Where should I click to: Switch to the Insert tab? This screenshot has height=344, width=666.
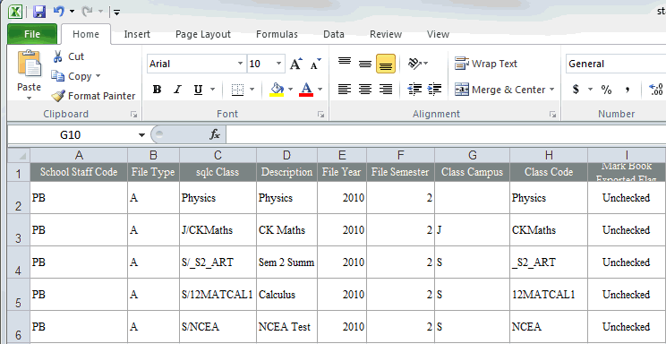click(x=137, y=34)
